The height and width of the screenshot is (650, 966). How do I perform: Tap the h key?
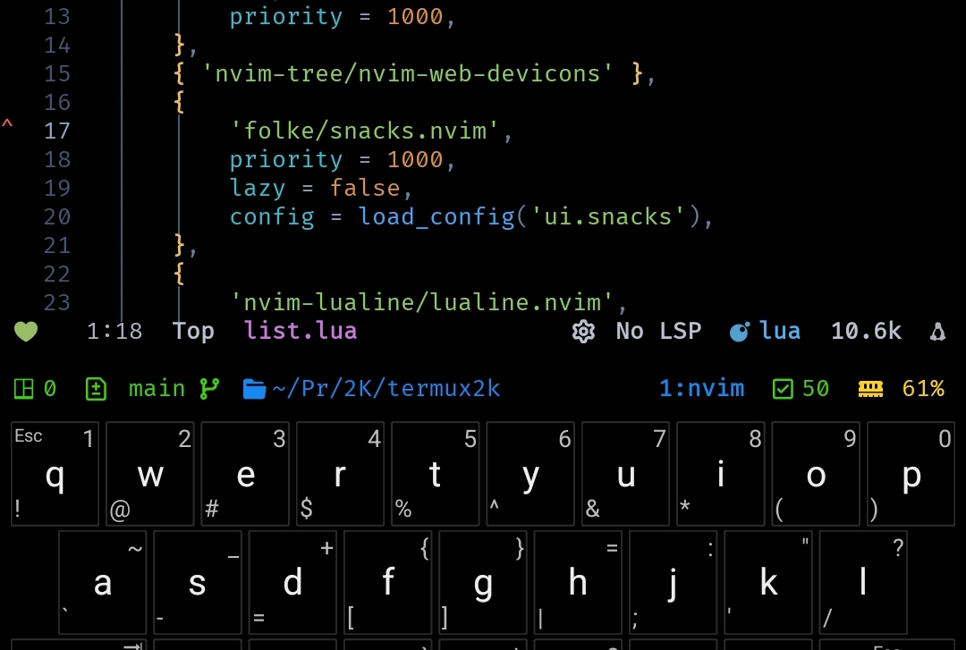[578, 582]
